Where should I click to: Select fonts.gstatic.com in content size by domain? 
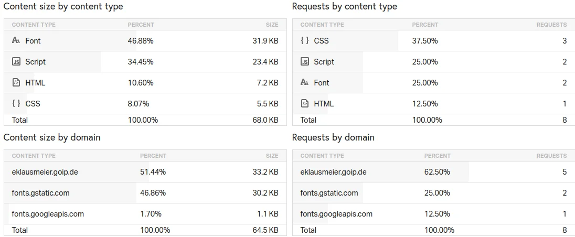click(x=40, y=193)
